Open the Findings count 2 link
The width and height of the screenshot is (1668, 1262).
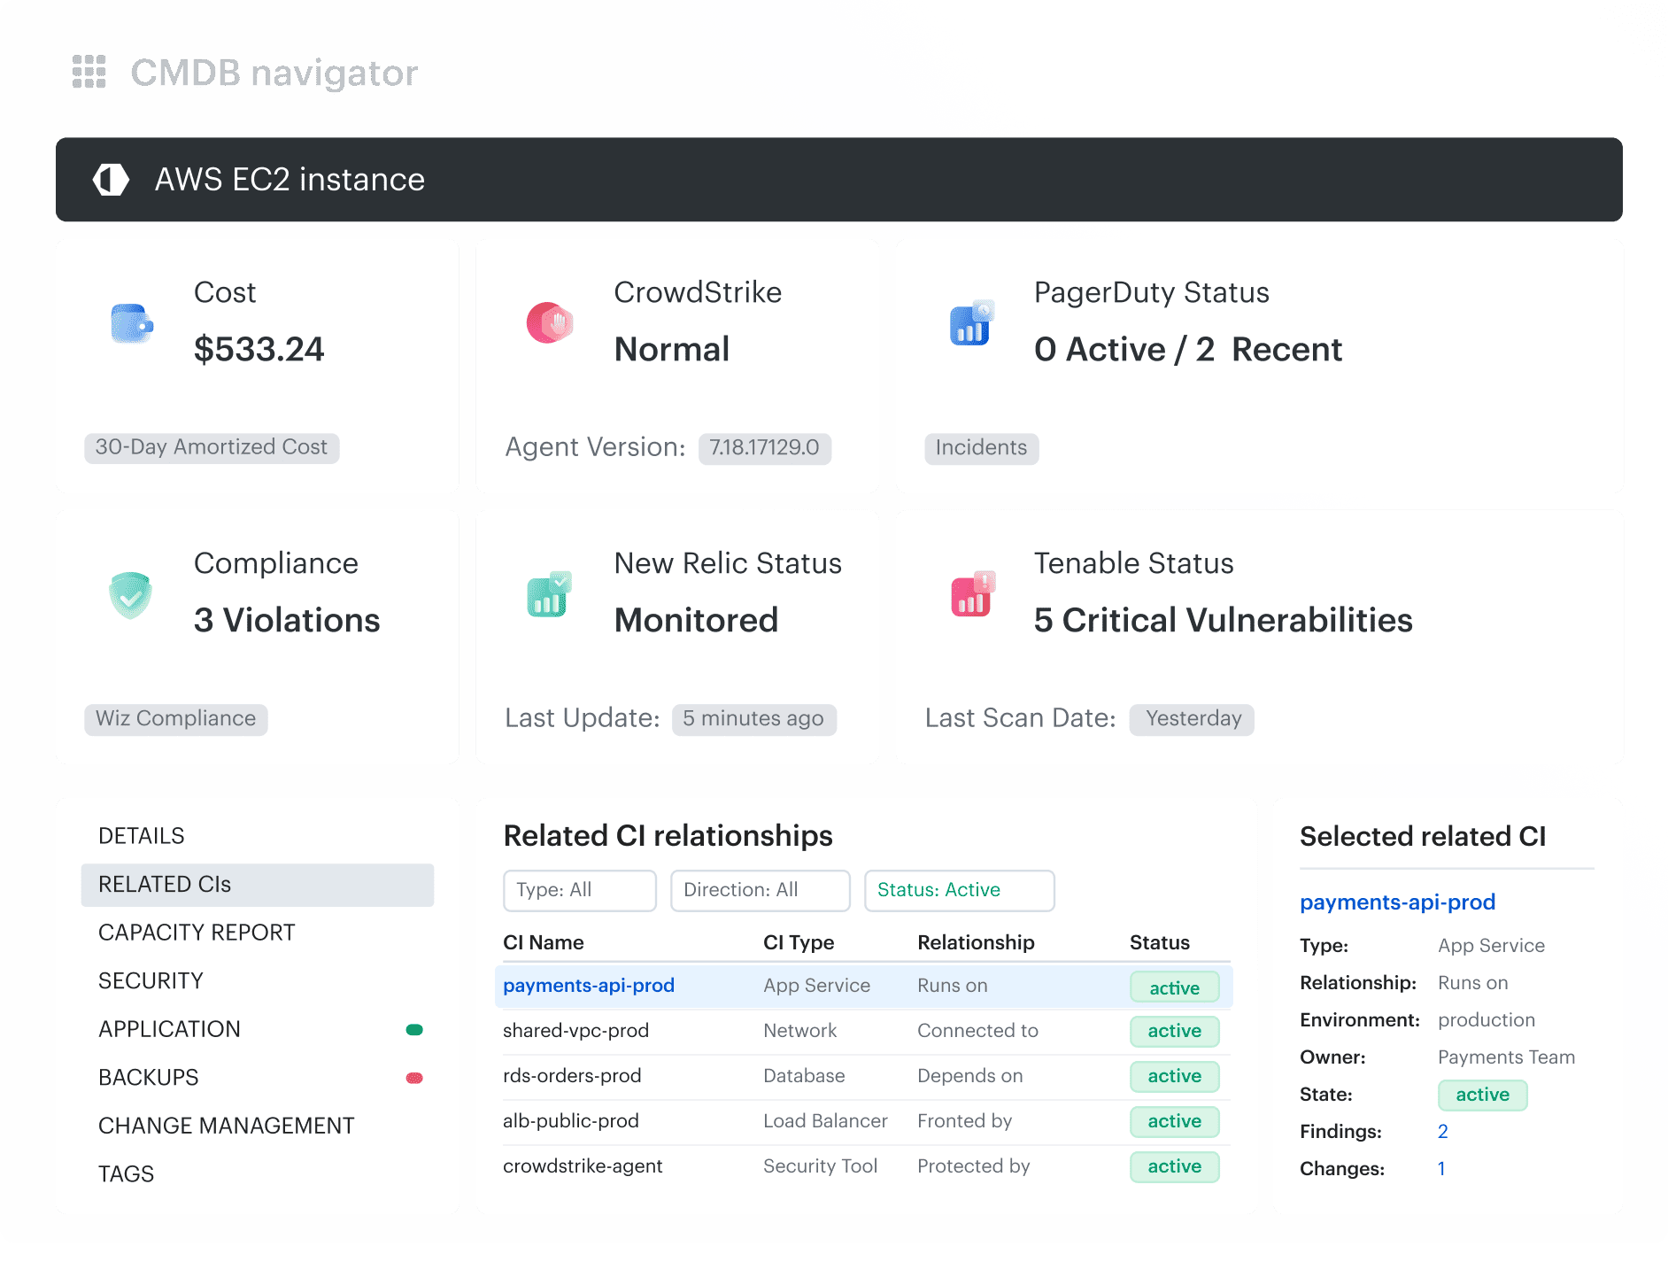click(1443, 1132)
